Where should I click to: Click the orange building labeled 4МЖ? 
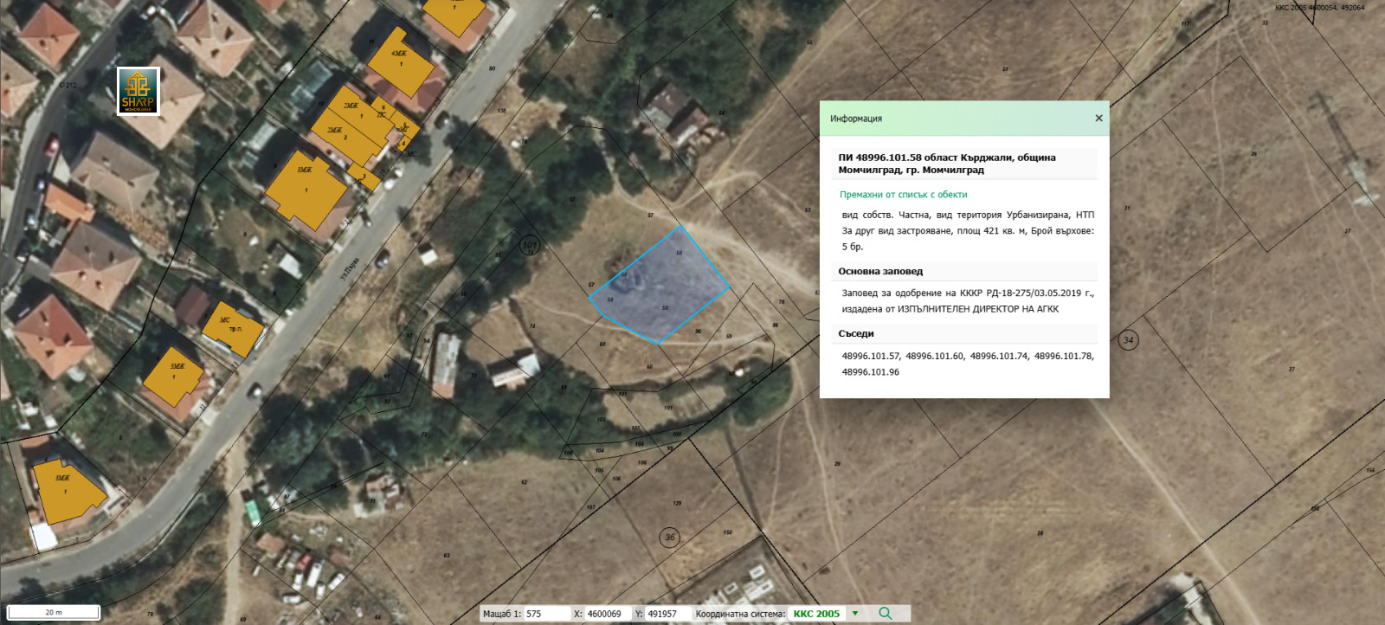[x=399, y=64]
